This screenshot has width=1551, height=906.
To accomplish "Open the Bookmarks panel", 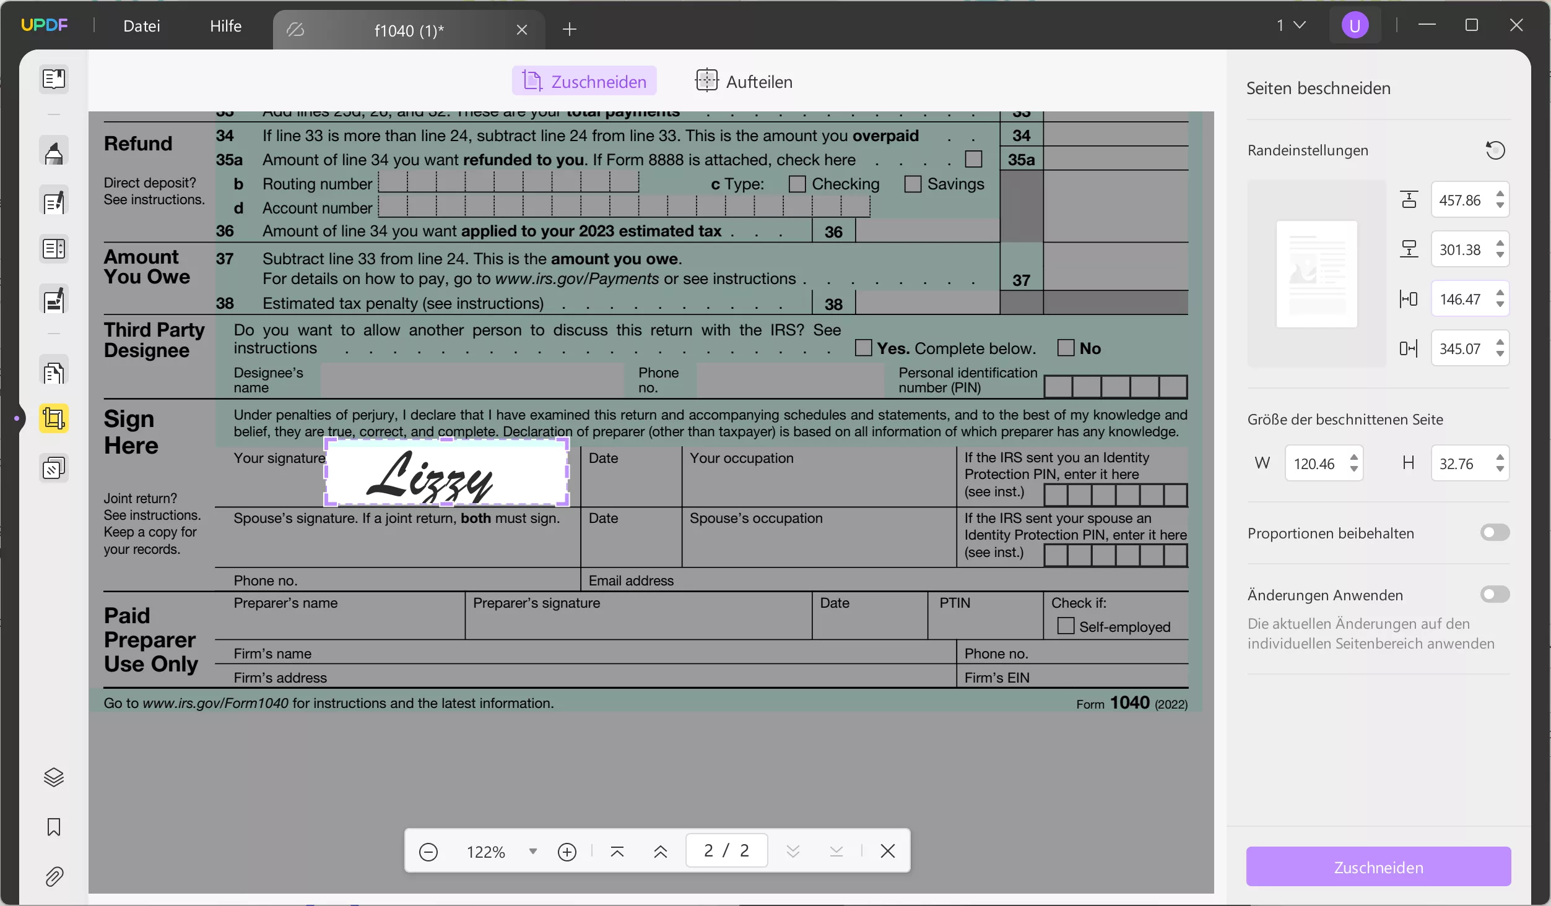I will (x=54, y=827).
